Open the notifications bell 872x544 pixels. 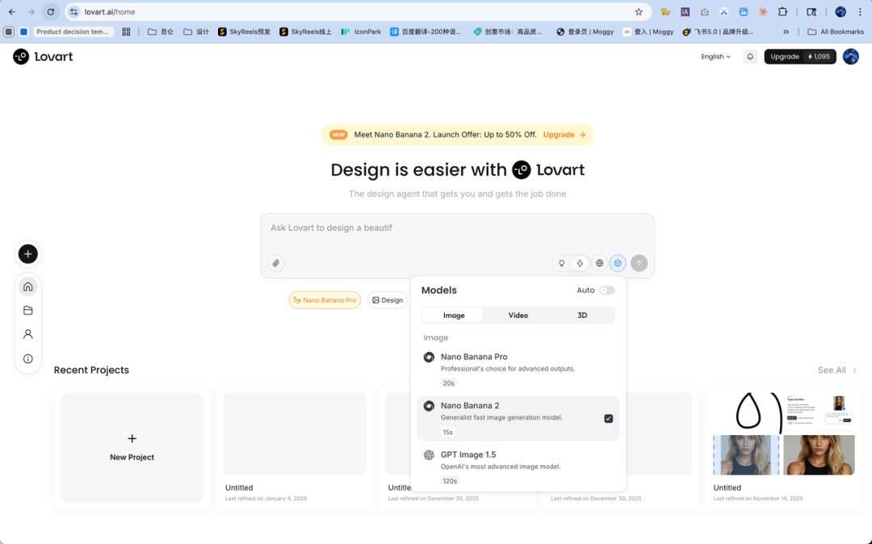(x=749, y=56)
